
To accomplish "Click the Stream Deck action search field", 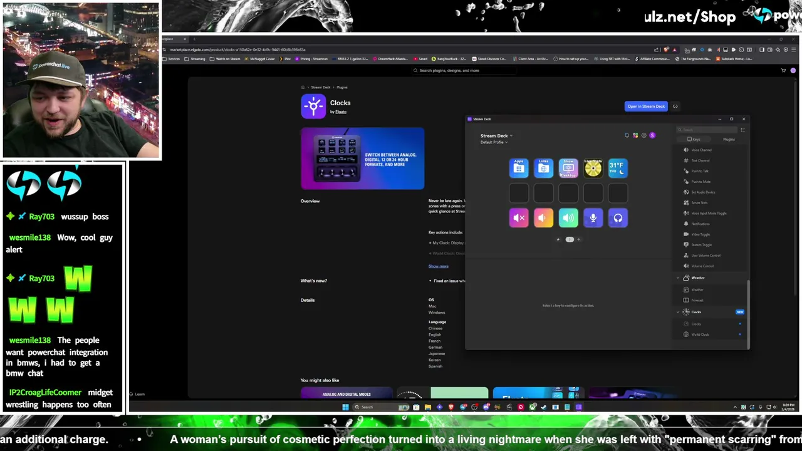I will click(x=707, y=130).
